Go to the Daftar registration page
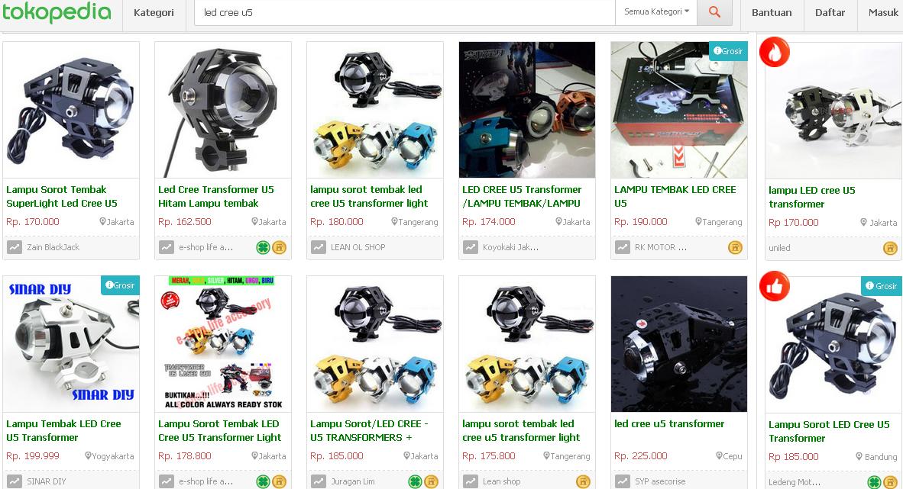 click(x=830, y=13)
